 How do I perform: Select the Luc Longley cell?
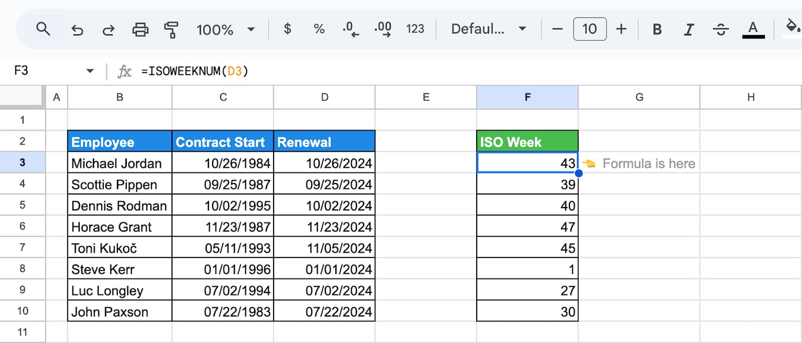[x=120, y=290]
